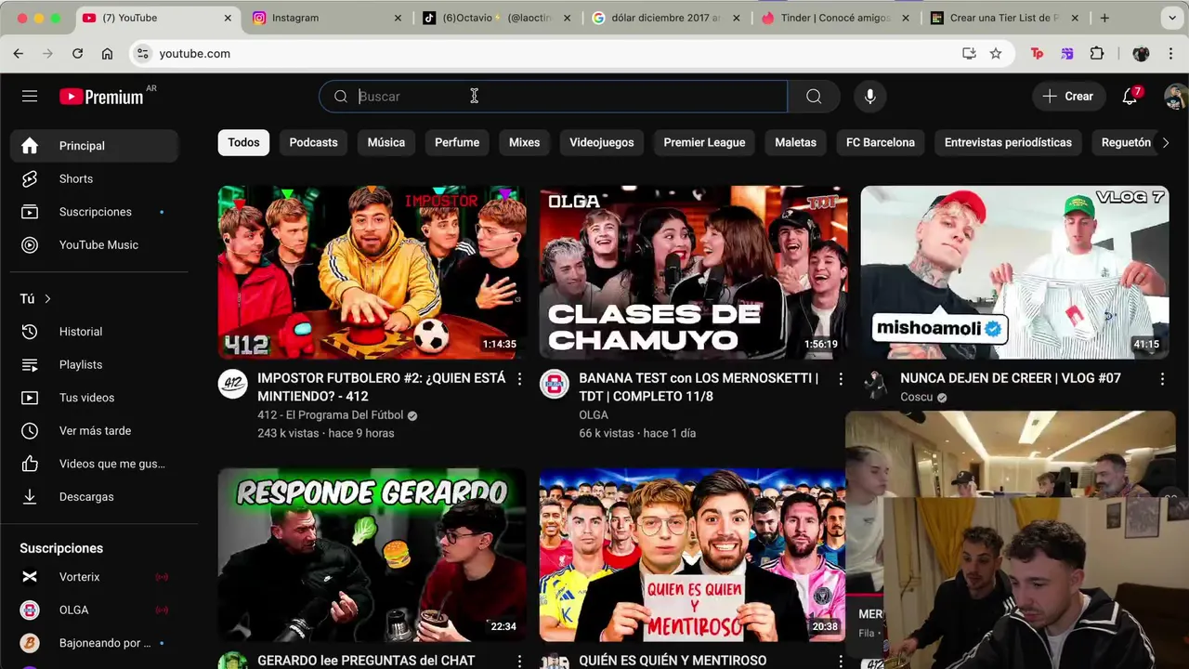
Task: Open the 412 channel avatar
Action: click(x=233, y=384)
